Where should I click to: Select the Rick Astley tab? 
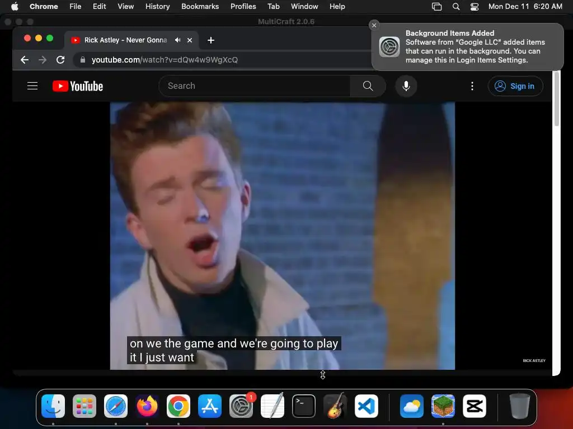[125, 40]
